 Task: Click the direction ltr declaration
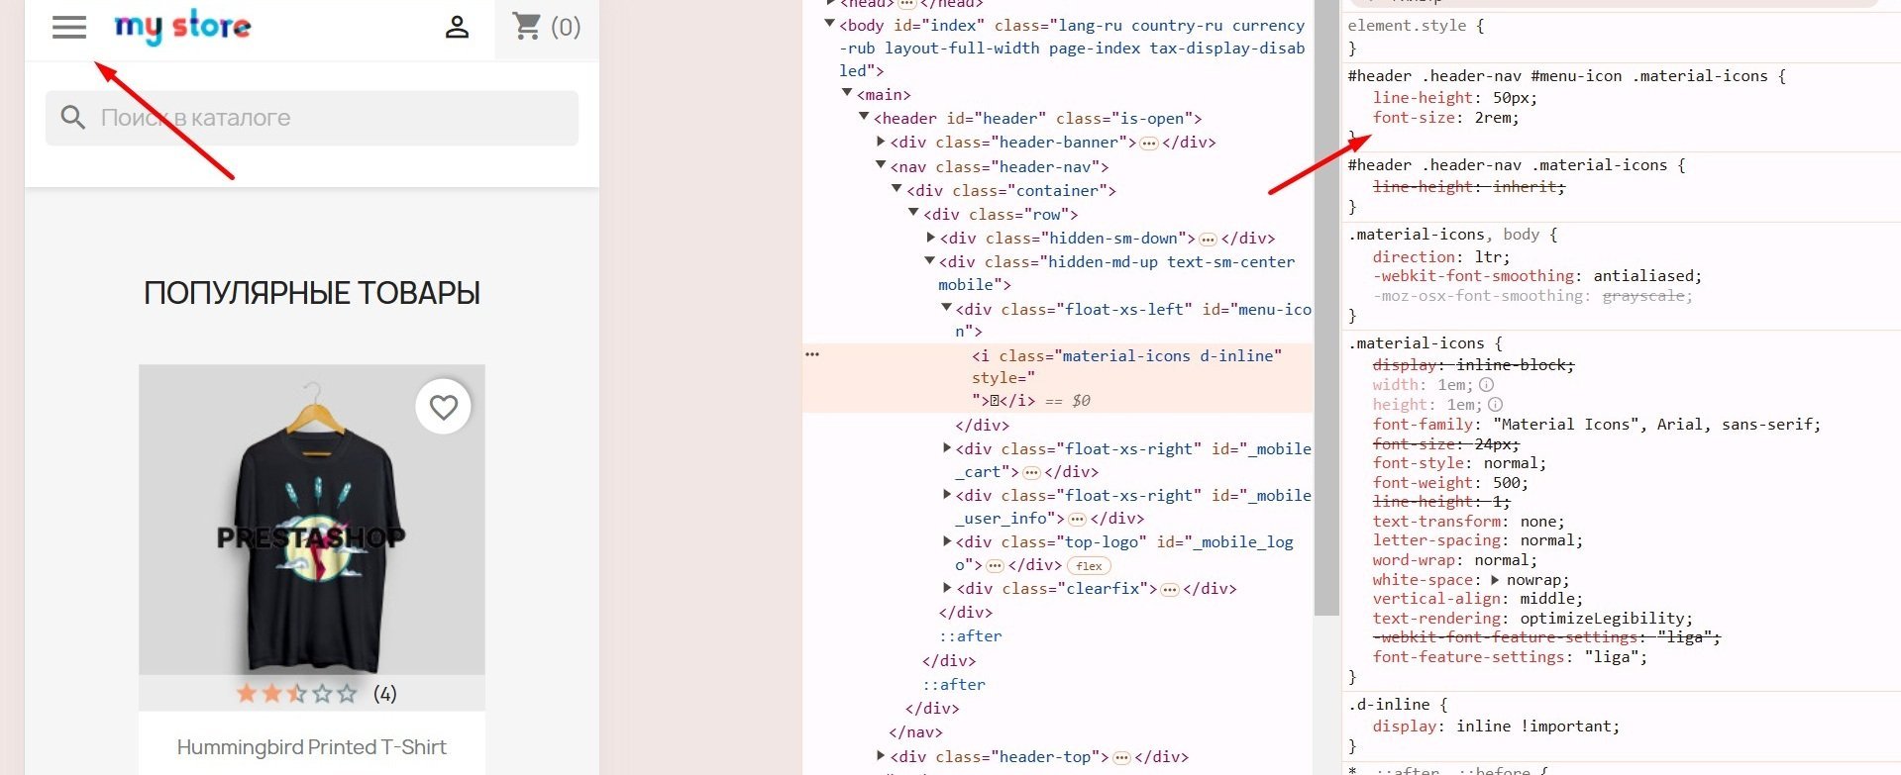point(1441,256)
